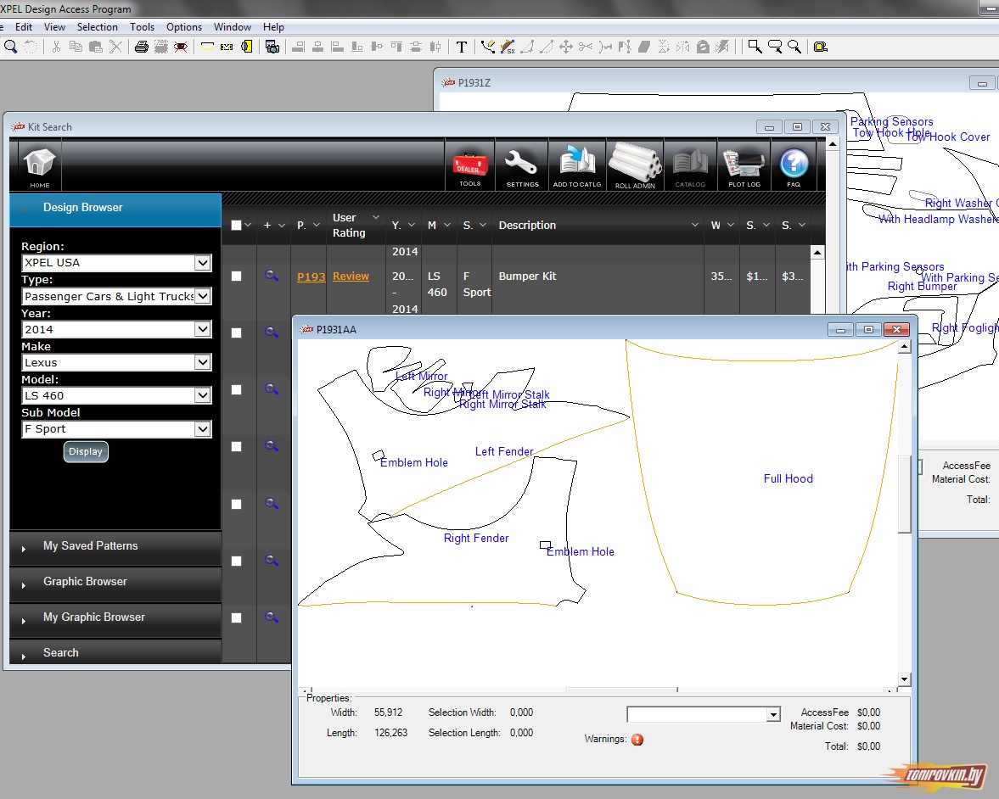Viewport: 999px width, 799px height.
Task: Open the Window menu
Action: tap(233, 27)
